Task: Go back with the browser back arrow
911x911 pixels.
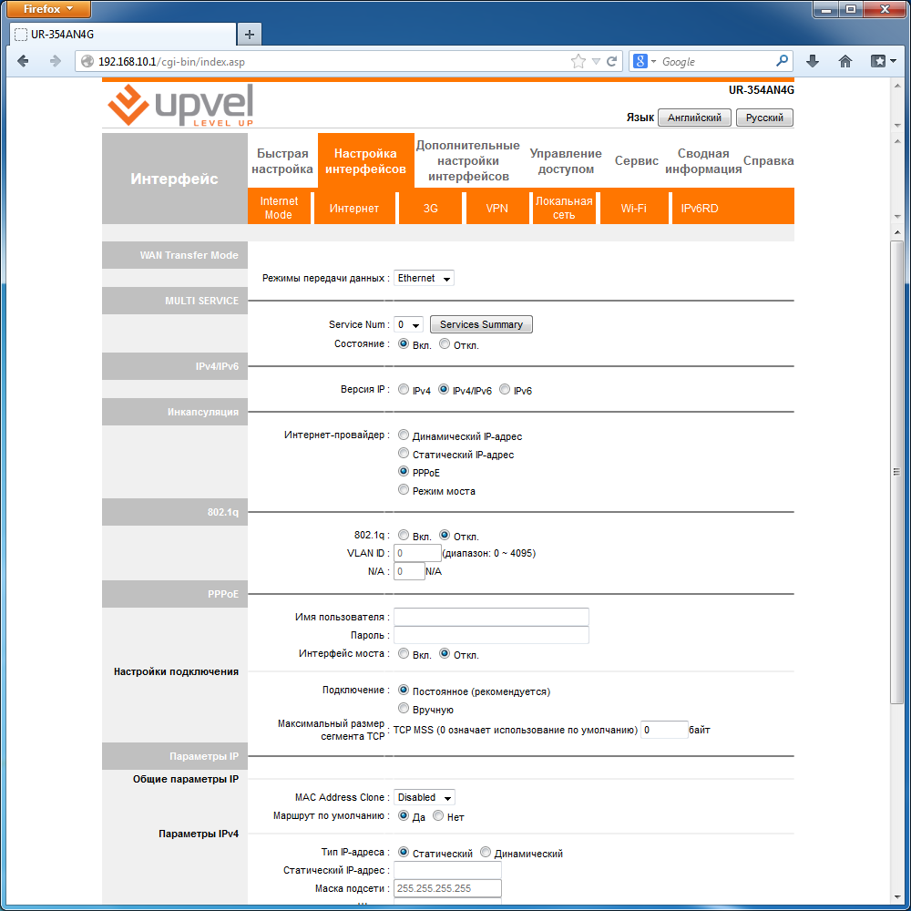Action: click(x=24, y=61)
